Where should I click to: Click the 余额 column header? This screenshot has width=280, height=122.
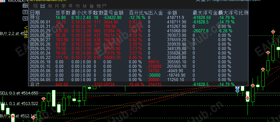pos(172,13)
